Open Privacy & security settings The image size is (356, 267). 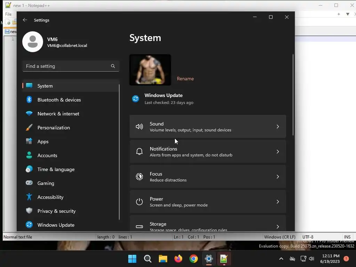pos(70,211)
